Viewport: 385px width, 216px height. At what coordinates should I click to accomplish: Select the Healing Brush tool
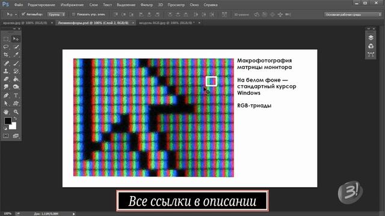pyautogui.click(x=6, y=64)
